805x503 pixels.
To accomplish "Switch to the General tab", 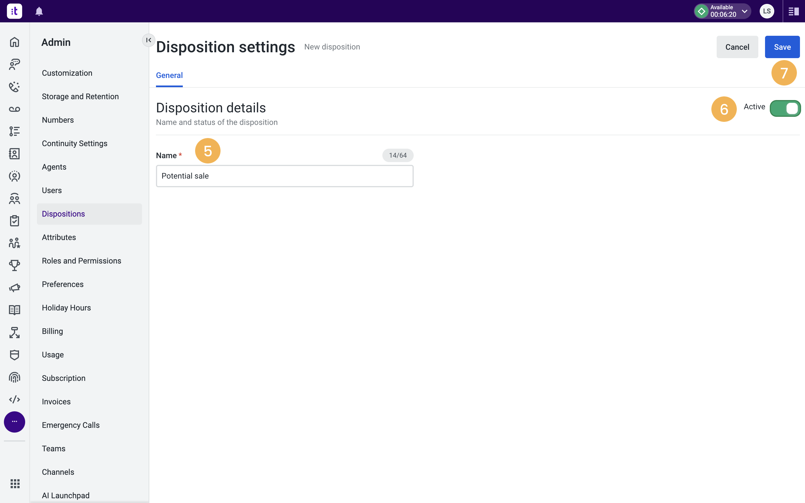I will pos(169,75).
